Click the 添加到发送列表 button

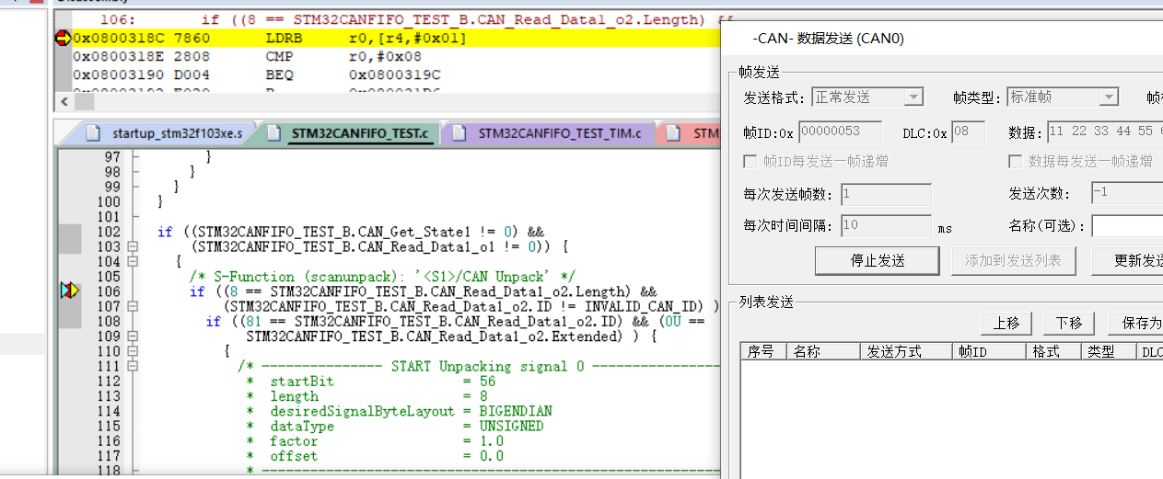tap(1013, 260)
